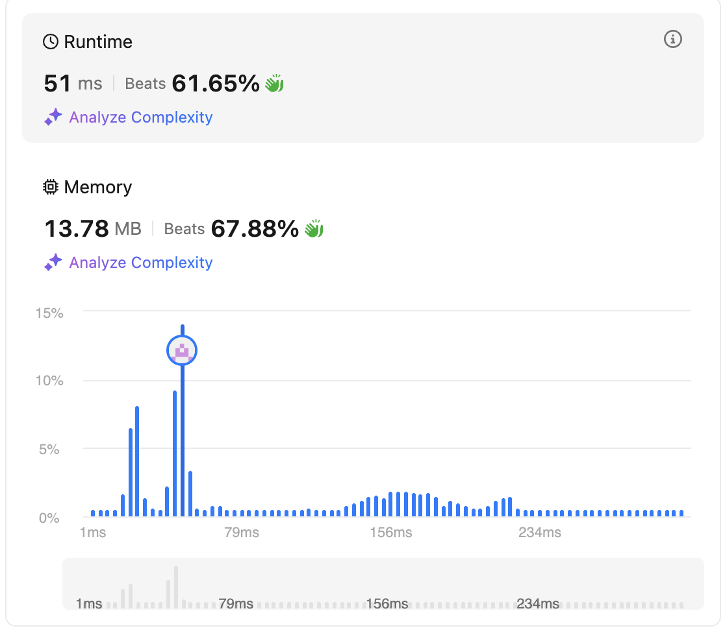Click sparkle icon under Runtime stats
725x637 pixels.
[x=53, y=117]
